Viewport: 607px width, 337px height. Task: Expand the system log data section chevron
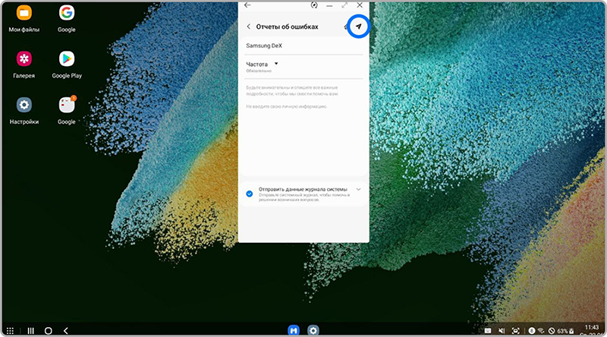pyautogui.click(x=358, y=190)
